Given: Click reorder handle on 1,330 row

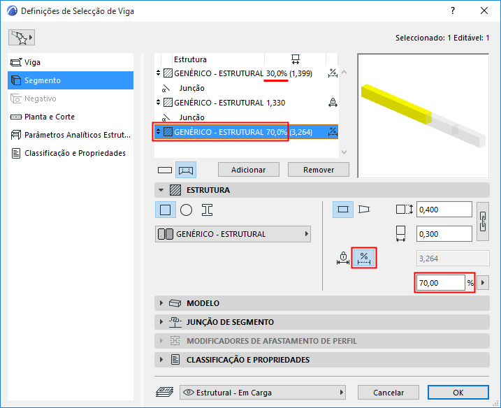Looking at the screenshot, I should (x=158, y=103).
